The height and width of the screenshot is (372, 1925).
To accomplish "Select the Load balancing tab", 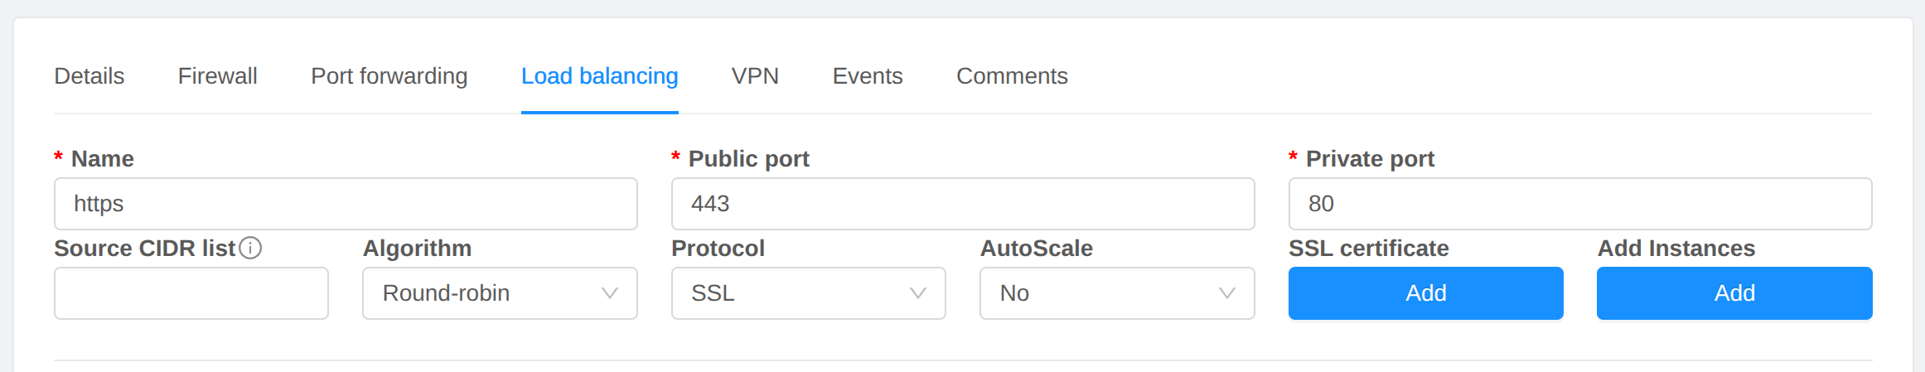I will click(x=600, y=76).
